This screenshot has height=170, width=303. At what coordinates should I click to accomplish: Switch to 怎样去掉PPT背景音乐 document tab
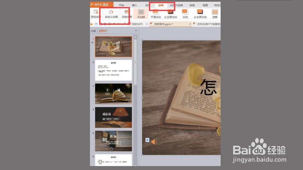207,24
